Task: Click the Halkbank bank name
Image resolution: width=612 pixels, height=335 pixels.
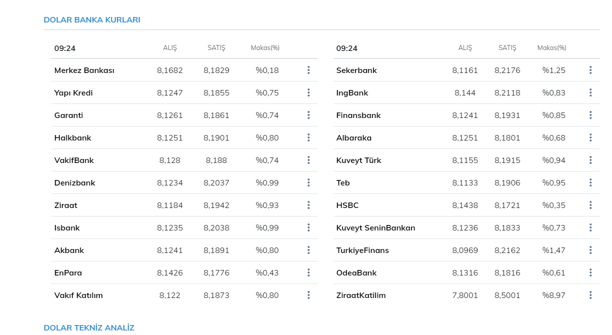Action: pos(73,137)
